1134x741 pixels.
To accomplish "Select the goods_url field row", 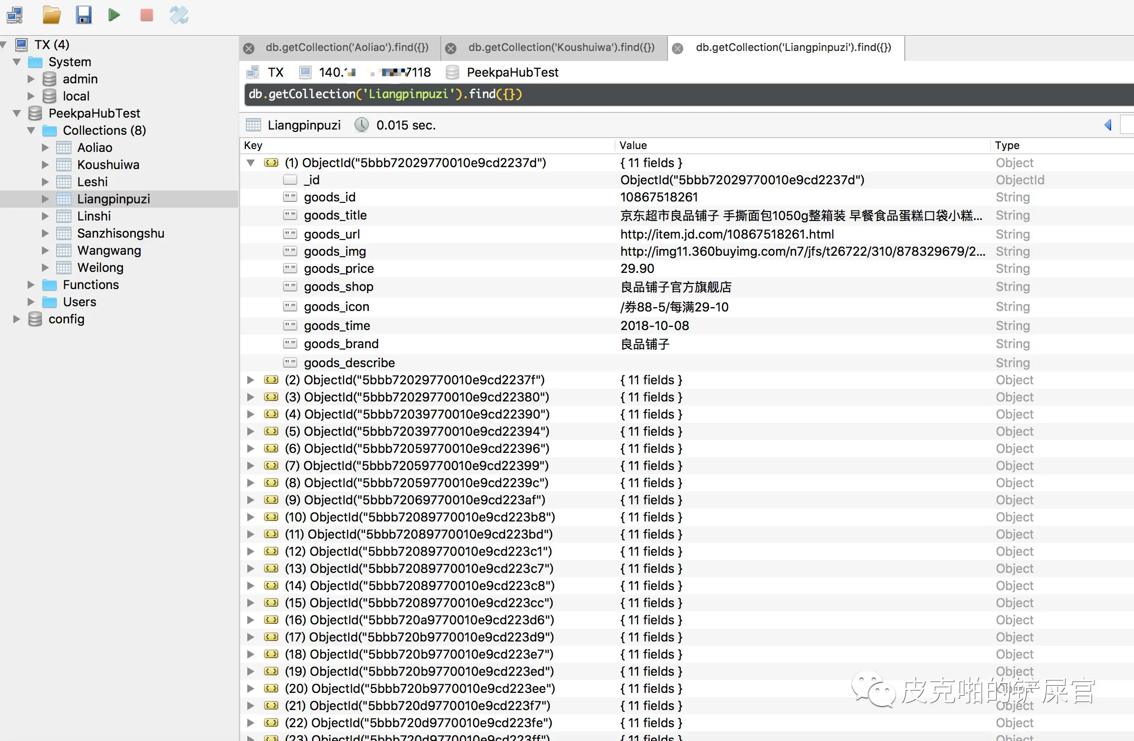I will tap(332, 234).
